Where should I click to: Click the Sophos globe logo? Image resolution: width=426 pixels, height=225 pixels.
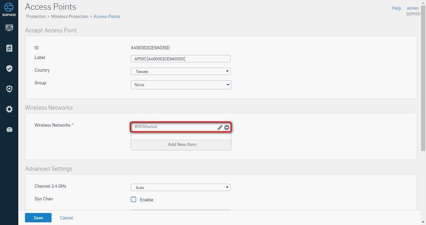(x=9, y=7)
